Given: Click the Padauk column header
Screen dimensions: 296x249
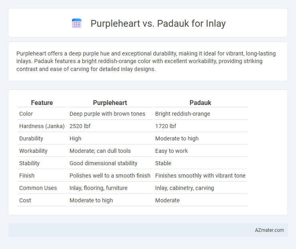Looking at the screenshot, I should coord(200,103).
